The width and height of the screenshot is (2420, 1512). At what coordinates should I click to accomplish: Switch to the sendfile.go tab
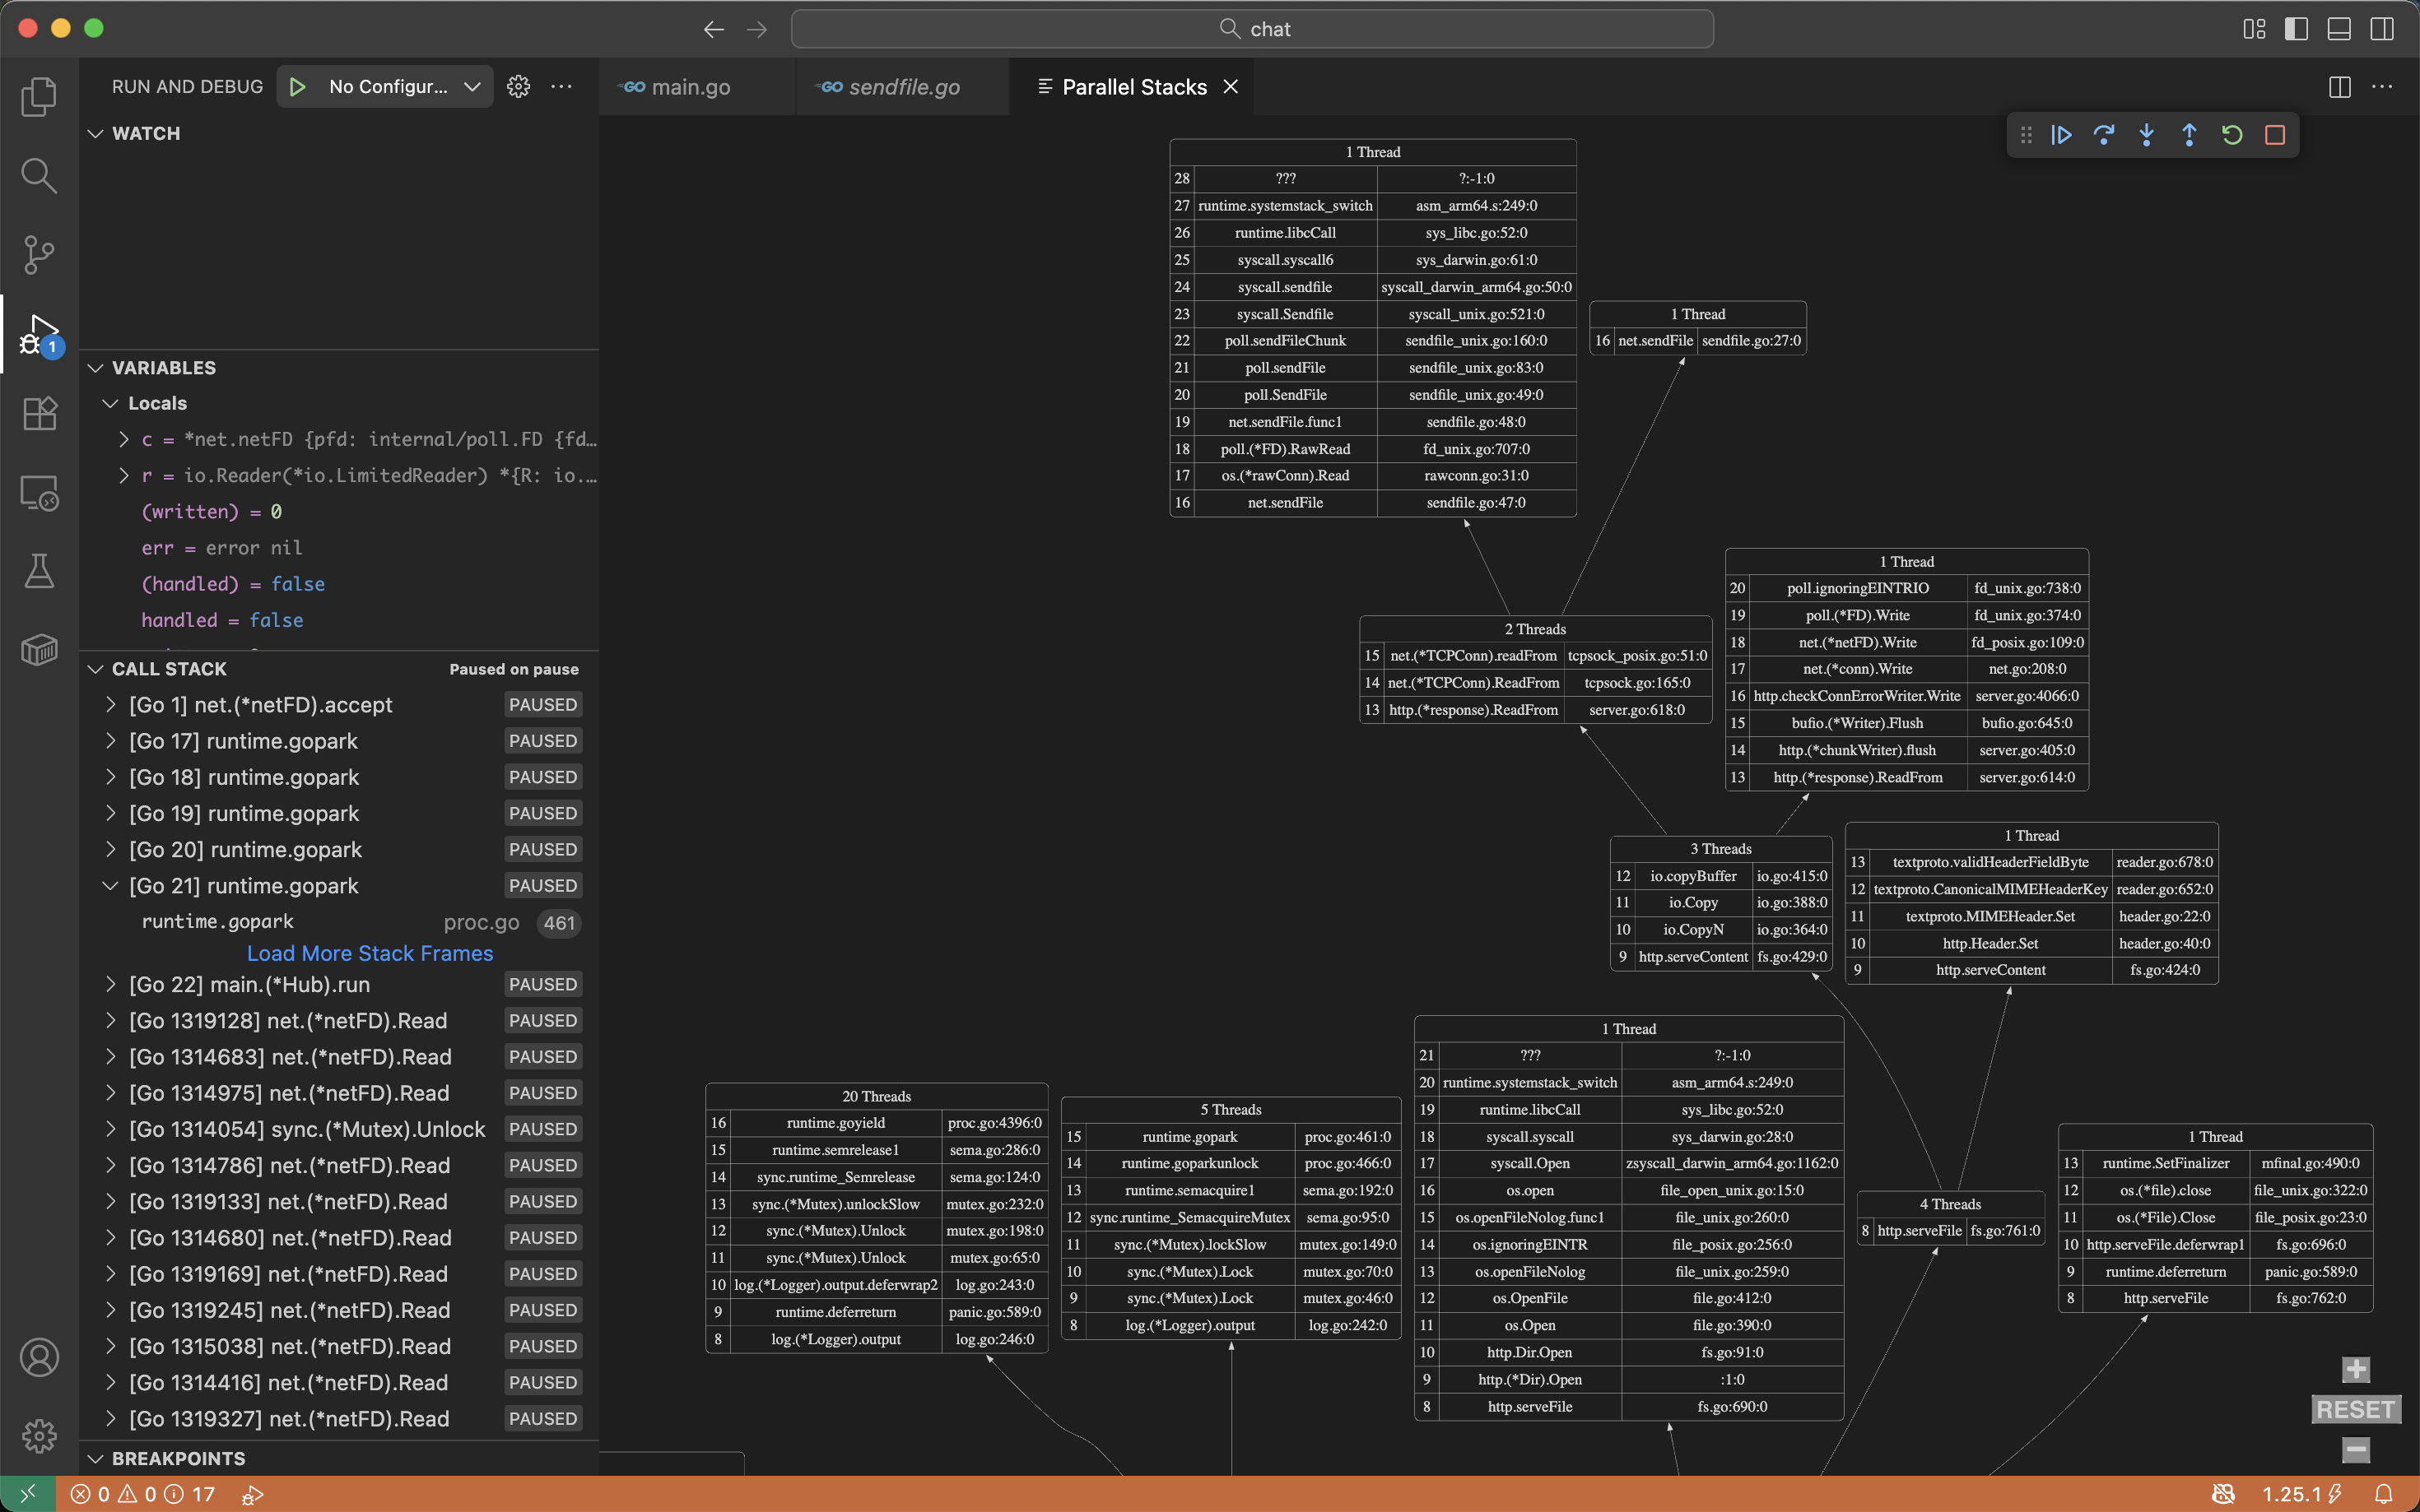(903, 87)
